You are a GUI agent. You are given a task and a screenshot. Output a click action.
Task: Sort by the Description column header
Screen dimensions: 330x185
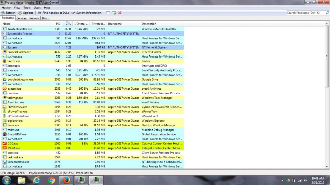[x=162, y=24]
